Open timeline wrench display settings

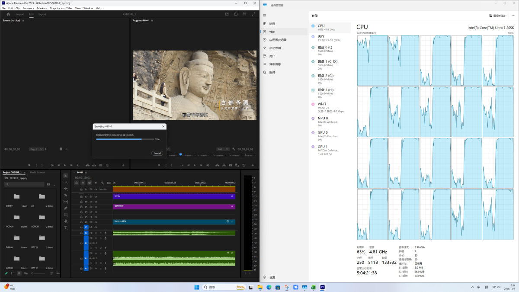(103, 183)
